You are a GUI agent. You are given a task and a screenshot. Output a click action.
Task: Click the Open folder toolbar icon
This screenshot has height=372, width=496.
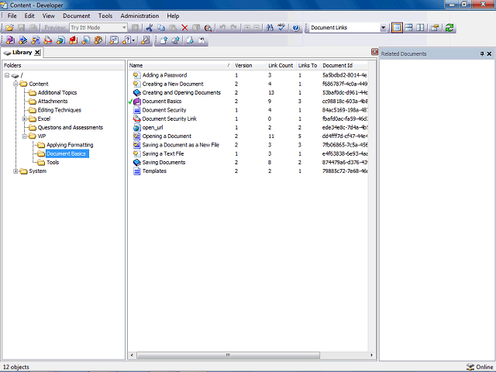tap(9, 28)
